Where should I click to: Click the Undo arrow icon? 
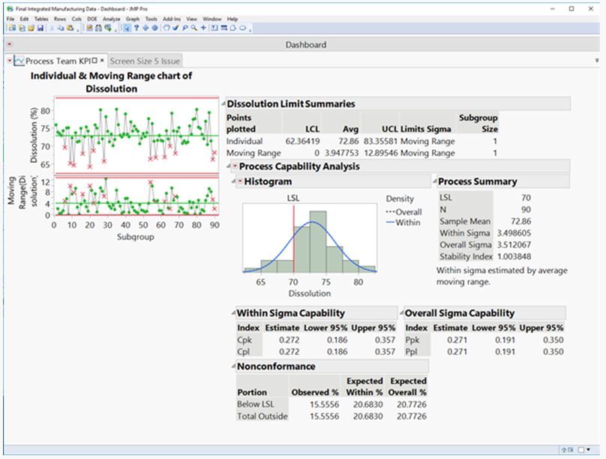[x=166, y=30]
